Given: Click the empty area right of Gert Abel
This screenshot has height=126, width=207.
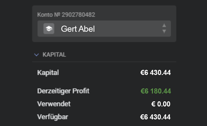Looking at the screenshot, I should (128, 29).
